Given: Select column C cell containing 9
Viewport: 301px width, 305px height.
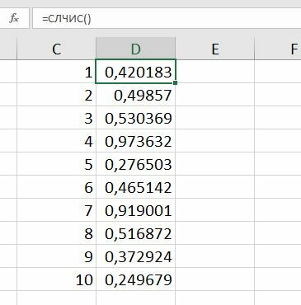Looking at the screenshot, I should click(57, 256).
